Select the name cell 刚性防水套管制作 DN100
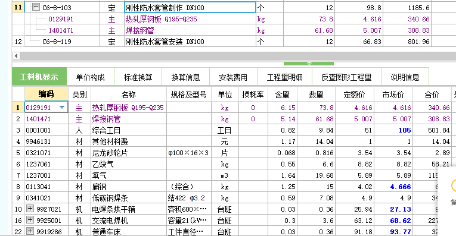 [x=190, y=8]
